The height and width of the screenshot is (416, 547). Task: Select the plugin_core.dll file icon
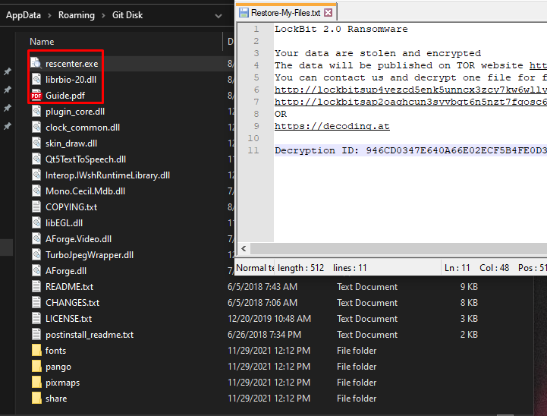pos(36,112)
